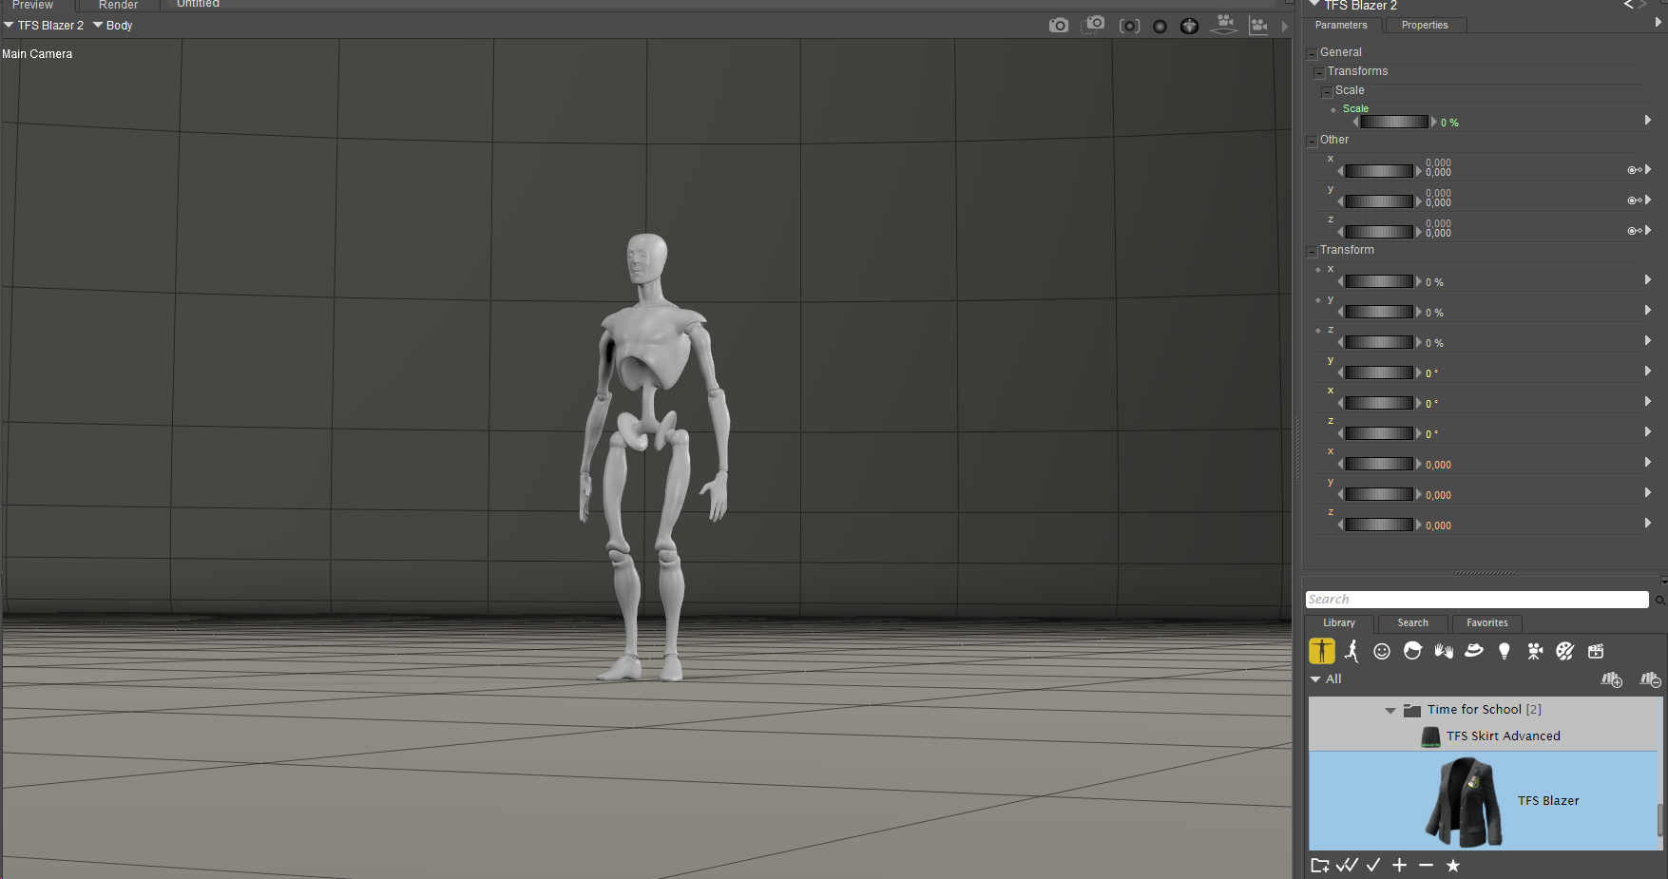Image resolution: width=1668 pixels, height=879 pixels.
Task: Collapse the Time for School folder
Action: (x=1390, y=710)
